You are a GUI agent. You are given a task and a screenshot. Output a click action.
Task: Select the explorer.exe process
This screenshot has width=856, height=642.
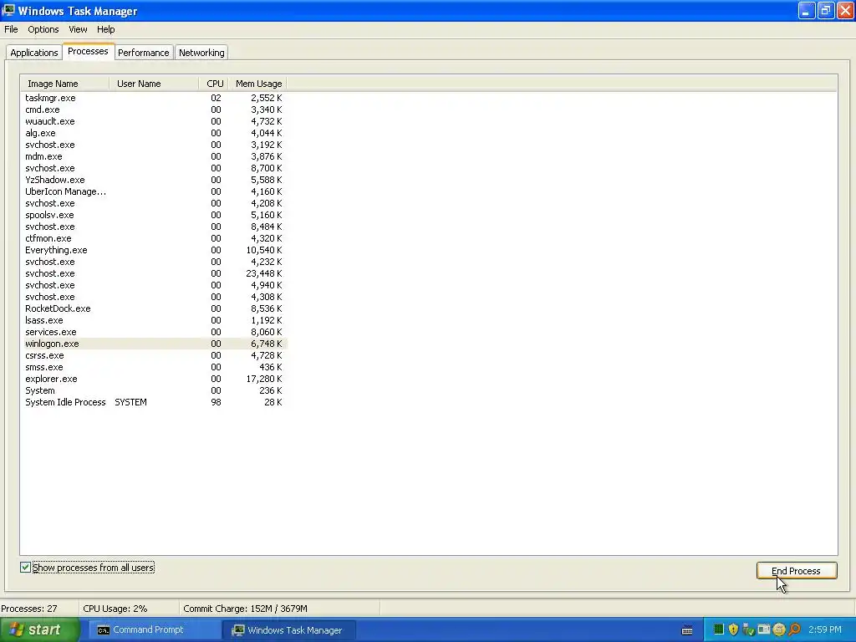[x=154, y=379]
